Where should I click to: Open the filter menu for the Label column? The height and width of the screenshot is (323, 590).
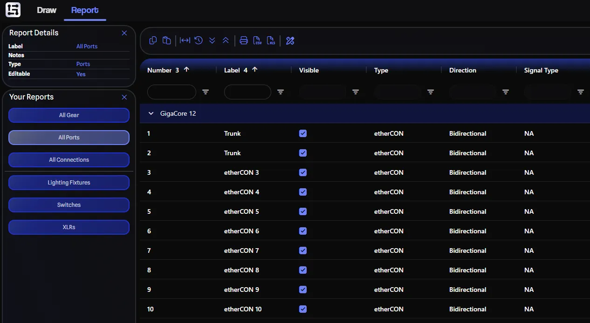(281, 92)
